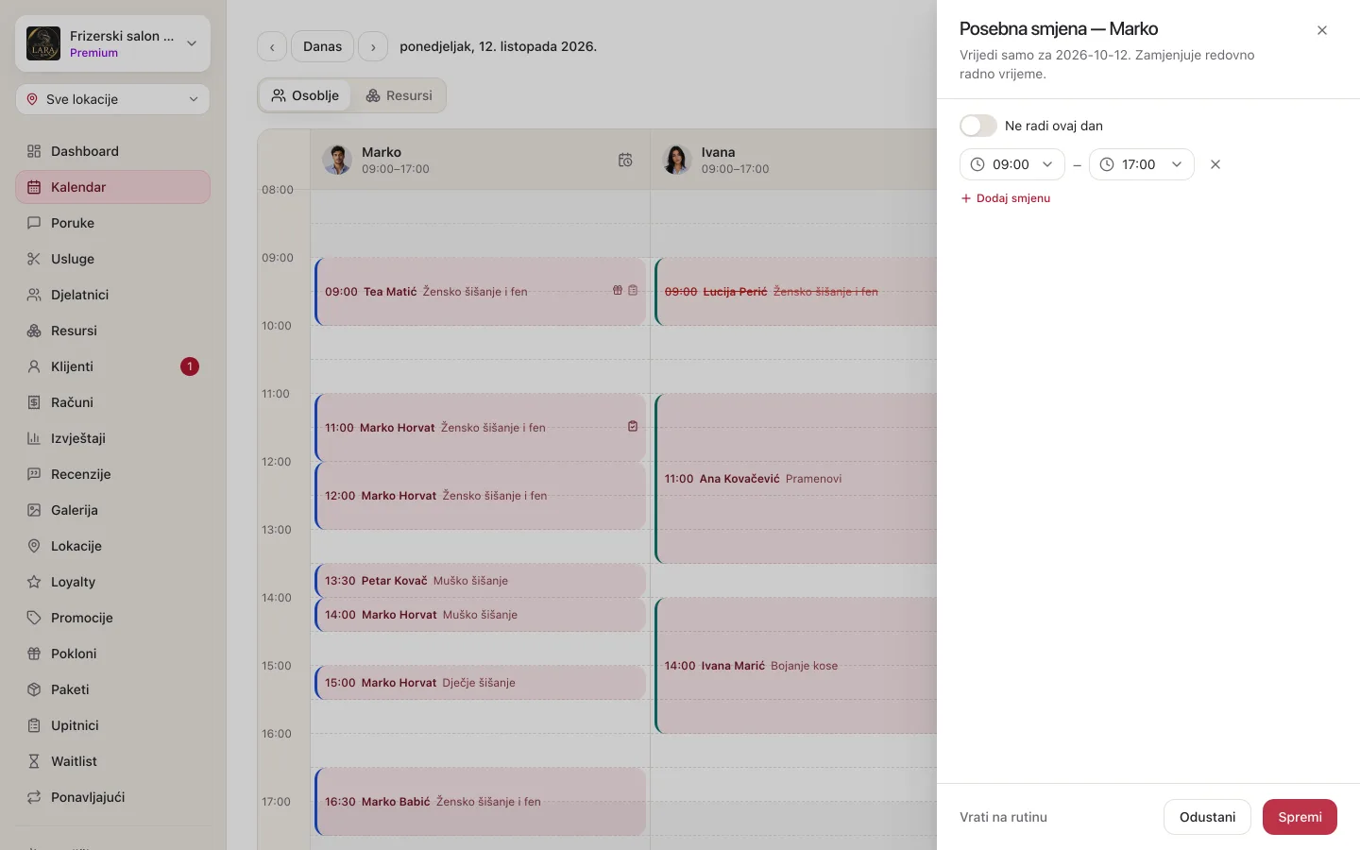Go to the next day
This screenshot has height=850, width=1360.
(373, 46)
